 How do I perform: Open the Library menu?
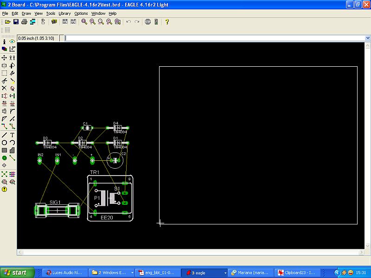click(64, 13)
